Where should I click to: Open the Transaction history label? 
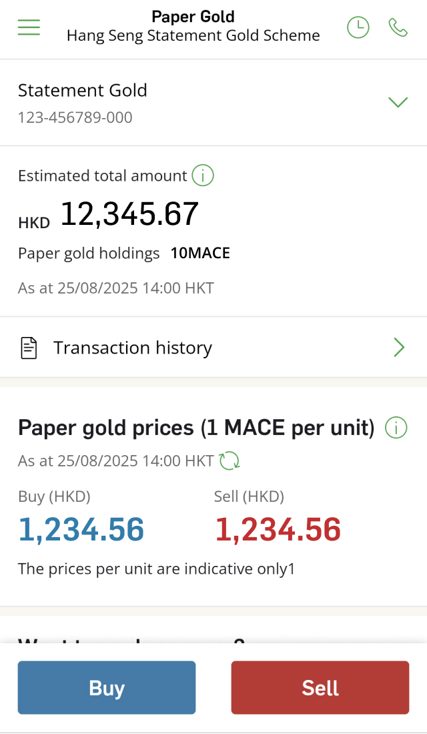click(133, 348)
